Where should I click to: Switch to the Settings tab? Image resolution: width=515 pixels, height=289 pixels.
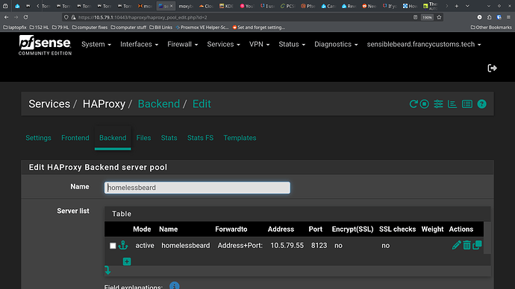pyautogui.click(x=38, y=138)
